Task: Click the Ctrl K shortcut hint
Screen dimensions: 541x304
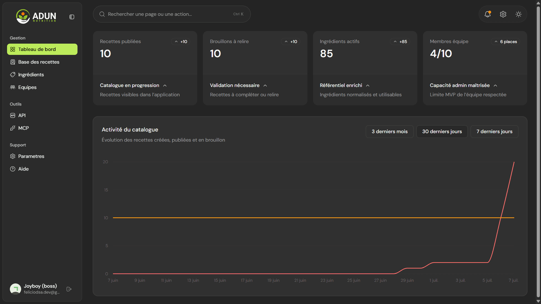Action: [238, 14]
